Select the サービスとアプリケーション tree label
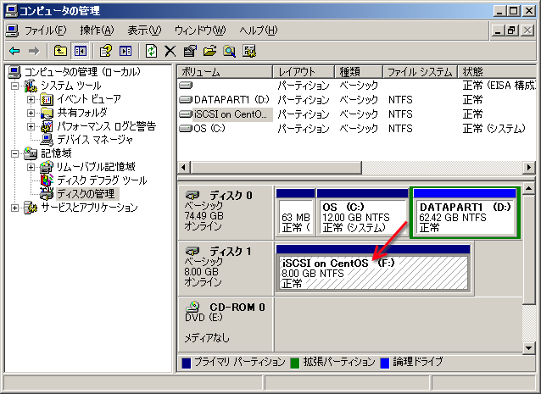 [x=89, y=208]
